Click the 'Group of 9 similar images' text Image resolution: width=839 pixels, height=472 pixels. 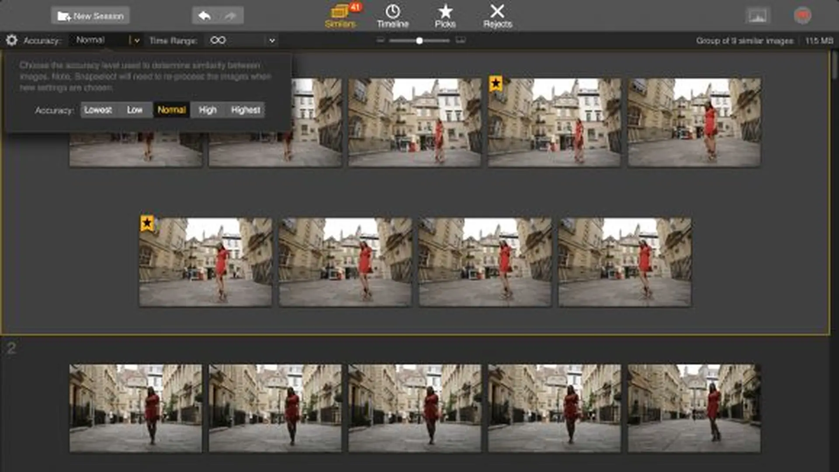(745, 41)
